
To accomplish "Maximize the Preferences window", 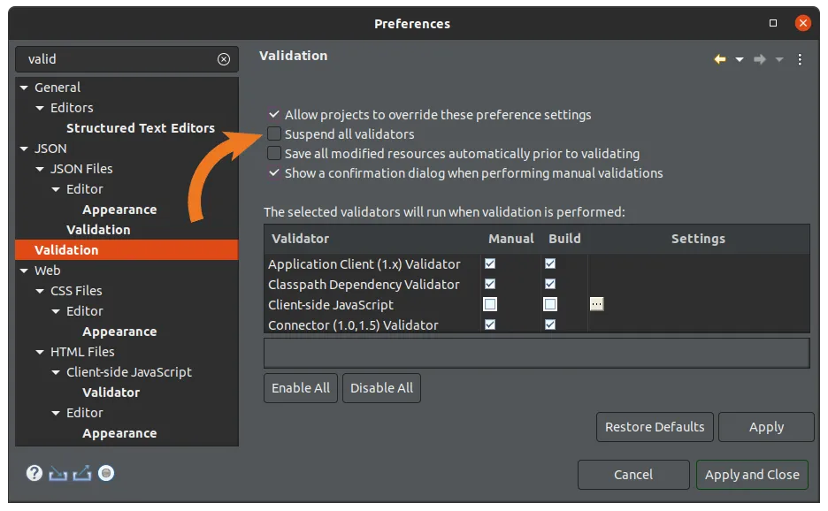I will click(x=773, y=23).
